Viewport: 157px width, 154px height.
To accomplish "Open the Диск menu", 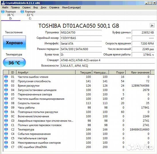I will (44, 7).
